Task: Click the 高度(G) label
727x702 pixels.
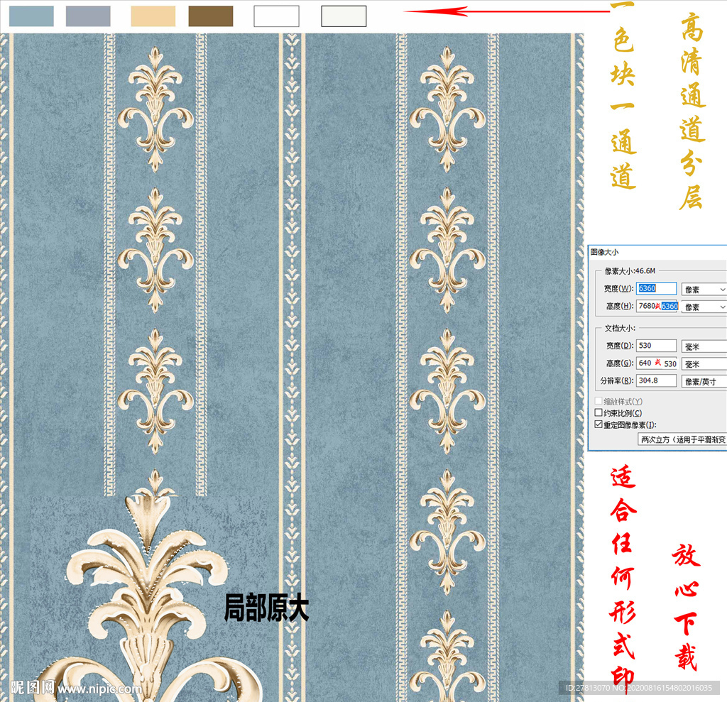Action: 620,363
